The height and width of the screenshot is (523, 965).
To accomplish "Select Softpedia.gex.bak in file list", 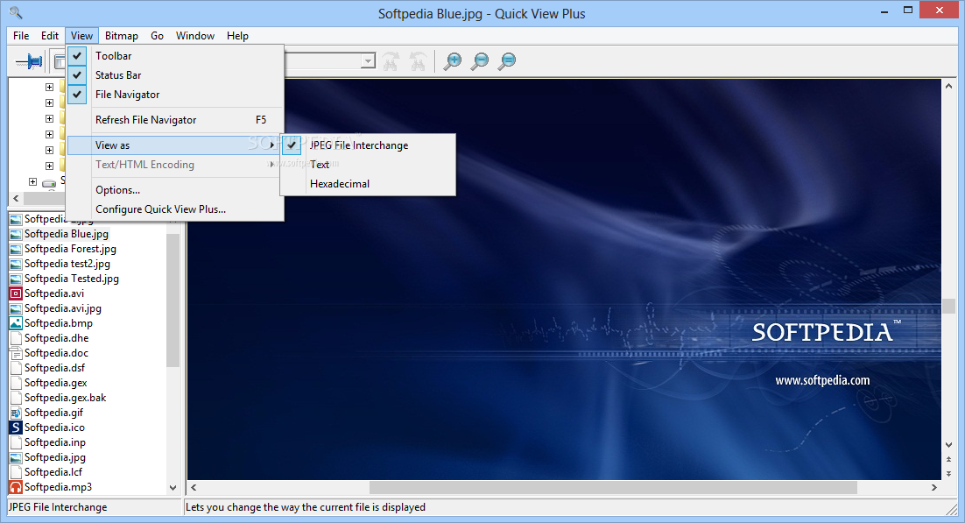I will [65, 398].
